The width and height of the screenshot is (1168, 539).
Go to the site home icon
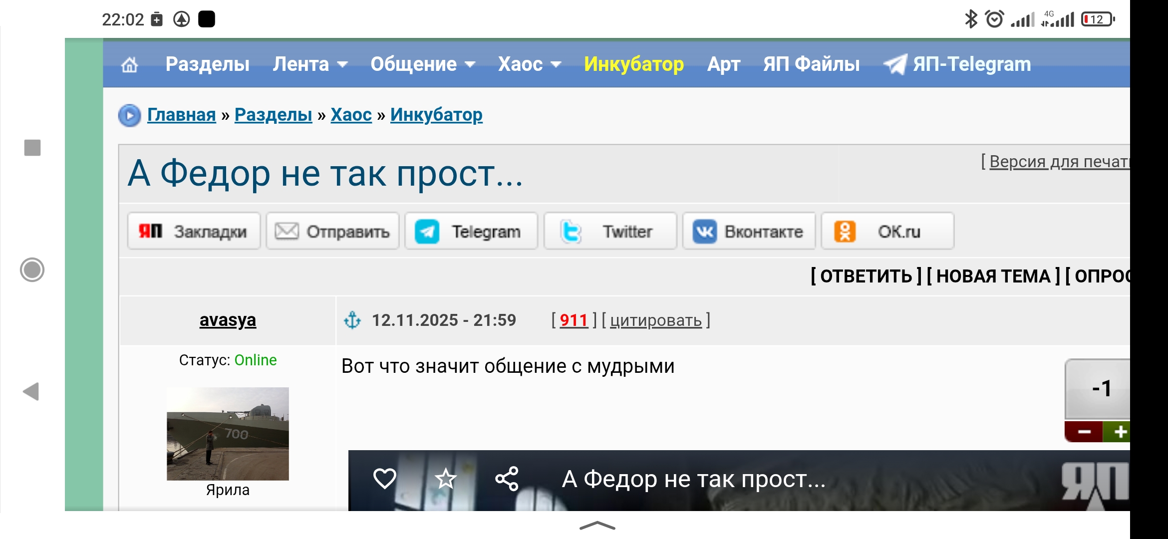[x=130, y=64]
